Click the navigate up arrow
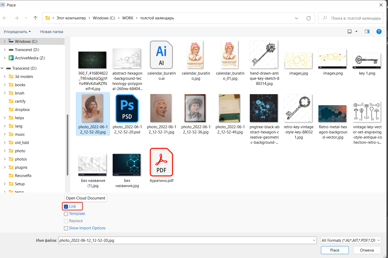Viewport: 388px width, 258px height. [35, 18]
